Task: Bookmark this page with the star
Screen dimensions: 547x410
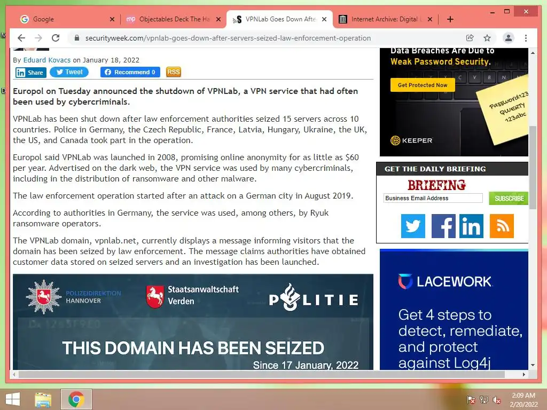Action: pos(487,38)
